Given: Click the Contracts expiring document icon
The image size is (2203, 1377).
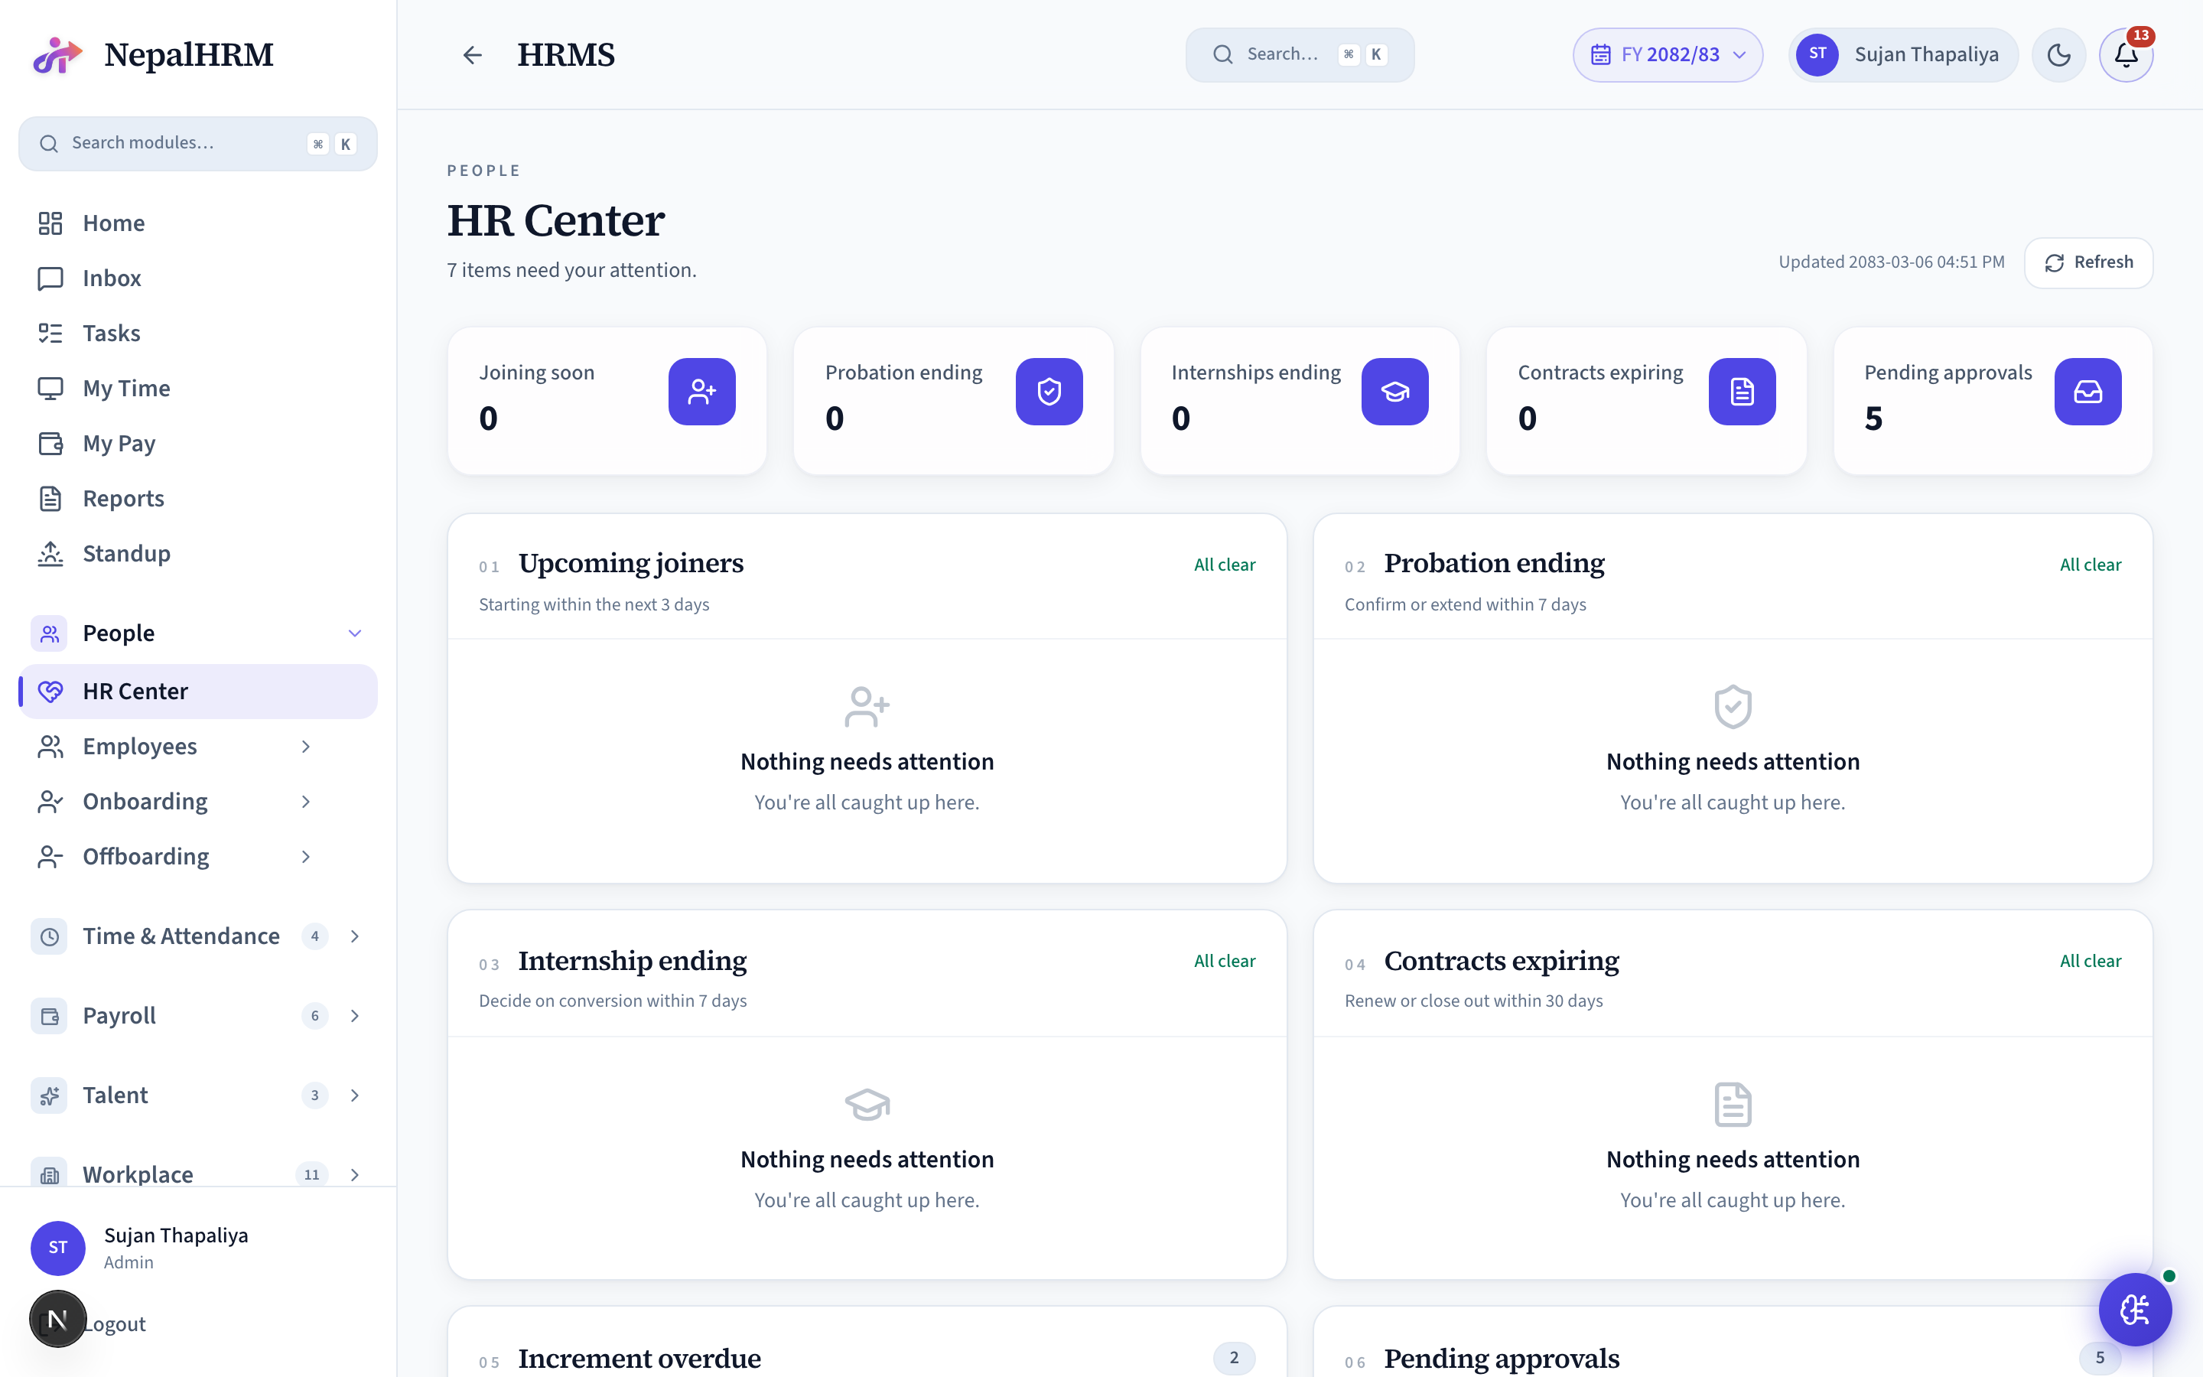Looking at the screenshot, I should pyautogui.click(x=1742, y=392).
